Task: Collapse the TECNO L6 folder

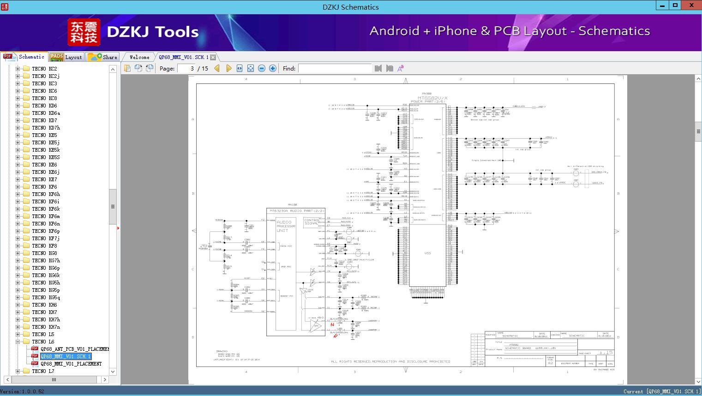Action: tap(18, 342)
